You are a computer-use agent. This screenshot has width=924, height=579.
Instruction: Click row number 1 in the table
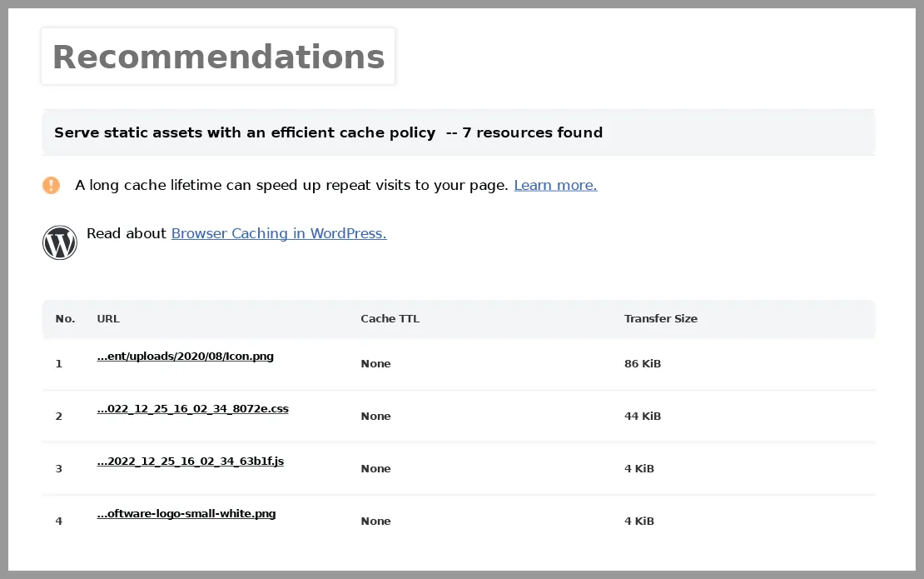point(59,364)
